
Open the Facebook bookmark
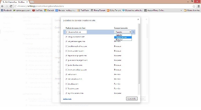click(x=6, y=10)
